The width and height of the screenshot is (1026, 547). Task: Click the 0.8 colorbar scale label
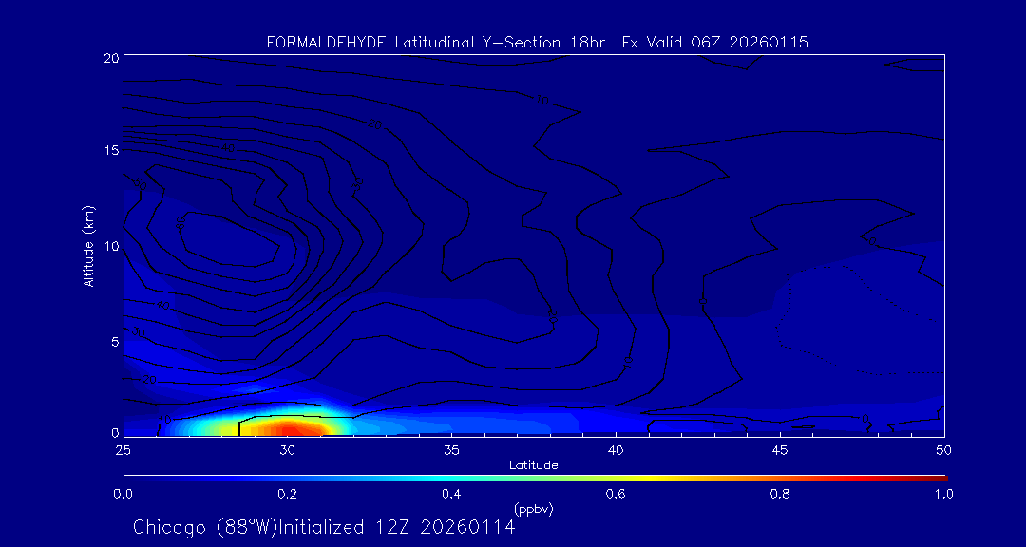coord(780,494)
